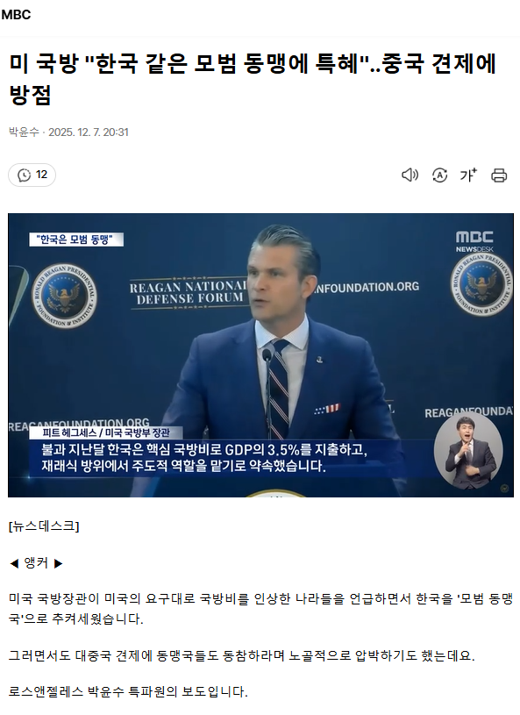Viewport: 520px width, 715px height.
Task: Open the 가+ font size option
Action: coord(468,175)
